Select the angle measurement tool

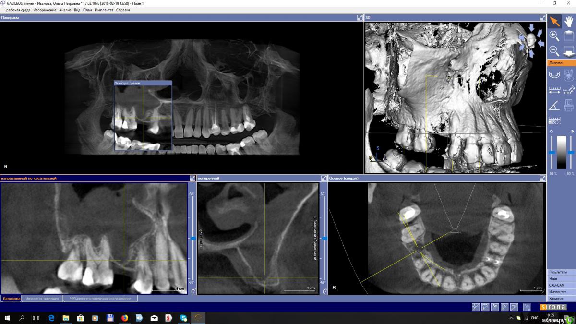coord(554,105)
